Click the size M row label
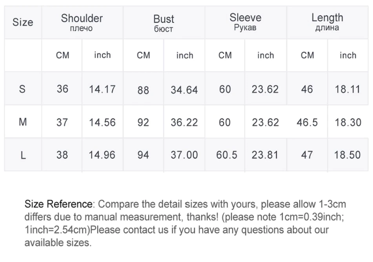 [23, 122]
